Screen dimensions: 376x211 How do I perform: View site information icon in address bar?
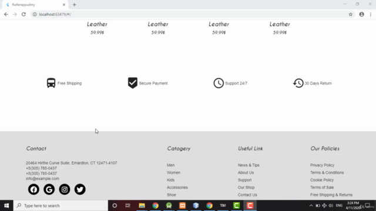(35, 14)
